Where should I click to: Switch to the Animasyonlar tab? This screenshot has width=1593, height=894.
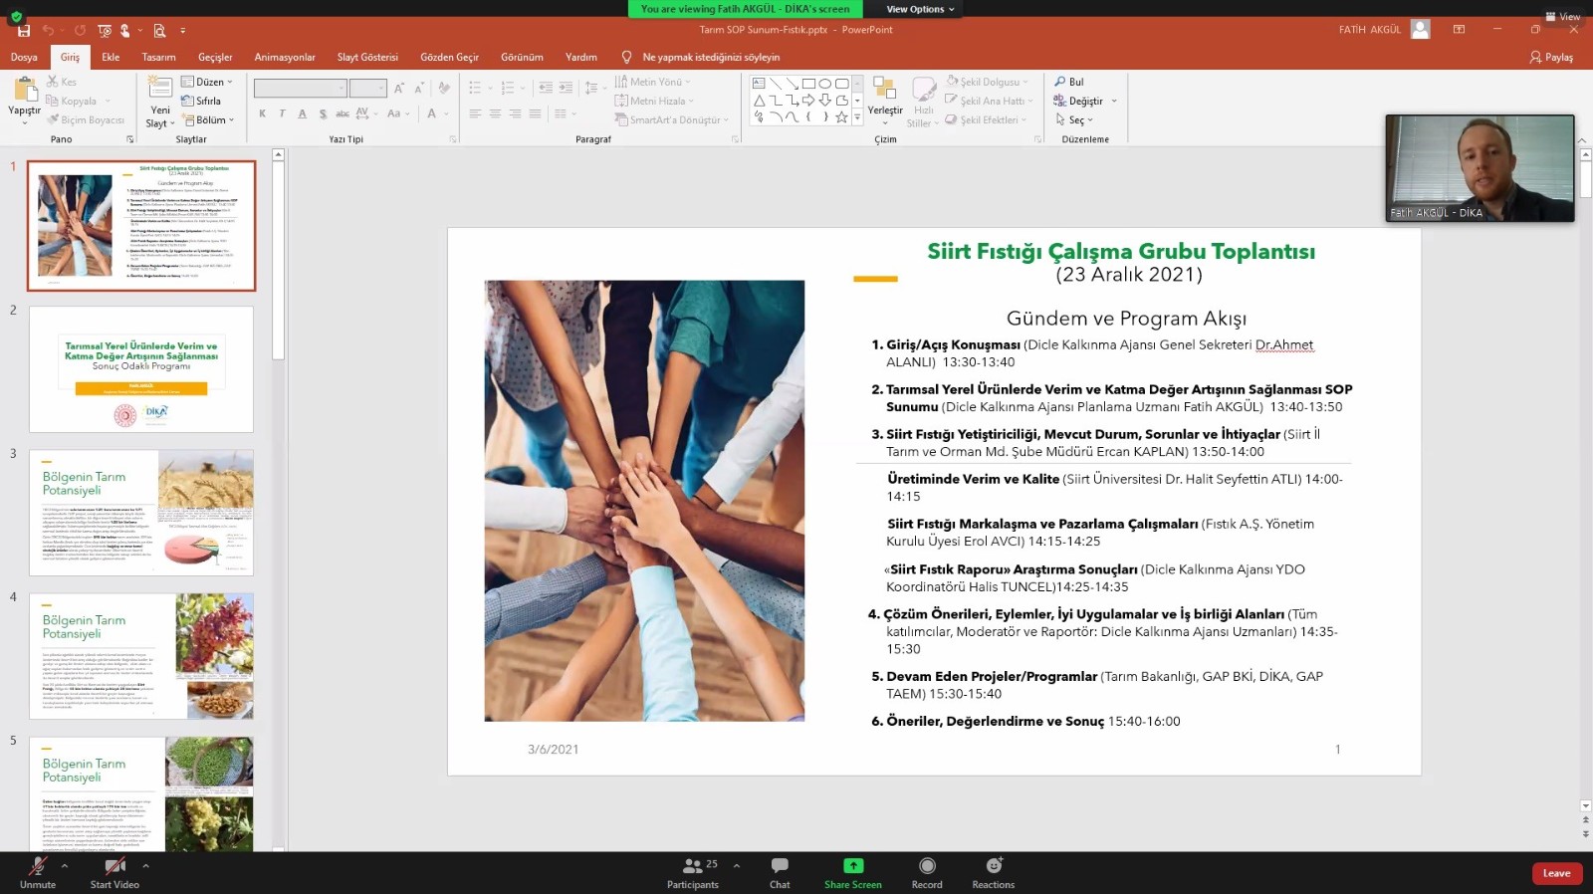coord(285,57)
